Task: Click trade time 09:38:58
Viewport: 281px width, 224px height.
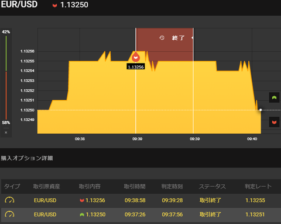Action: [135, 200]
